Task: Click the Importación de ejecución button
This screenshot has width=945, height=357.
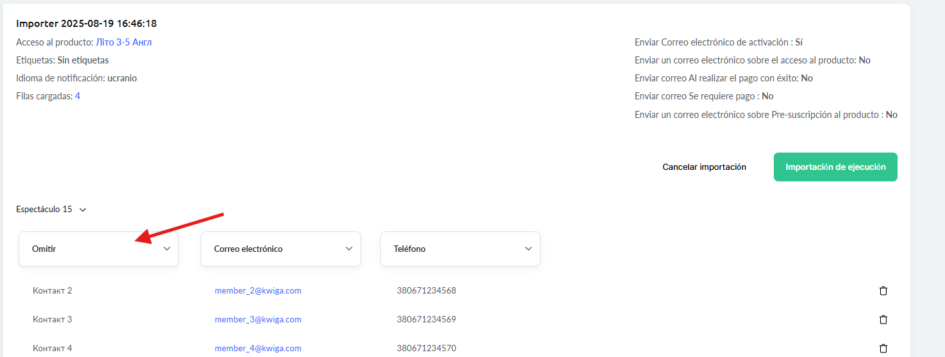Action: click(835, 167)
